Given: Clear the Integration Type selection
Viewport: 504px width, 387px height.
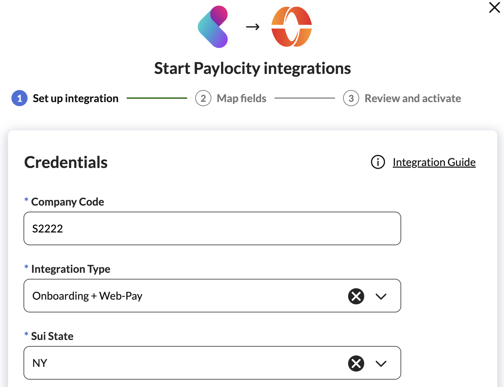Looking at the screenshot, I should 356,296.
